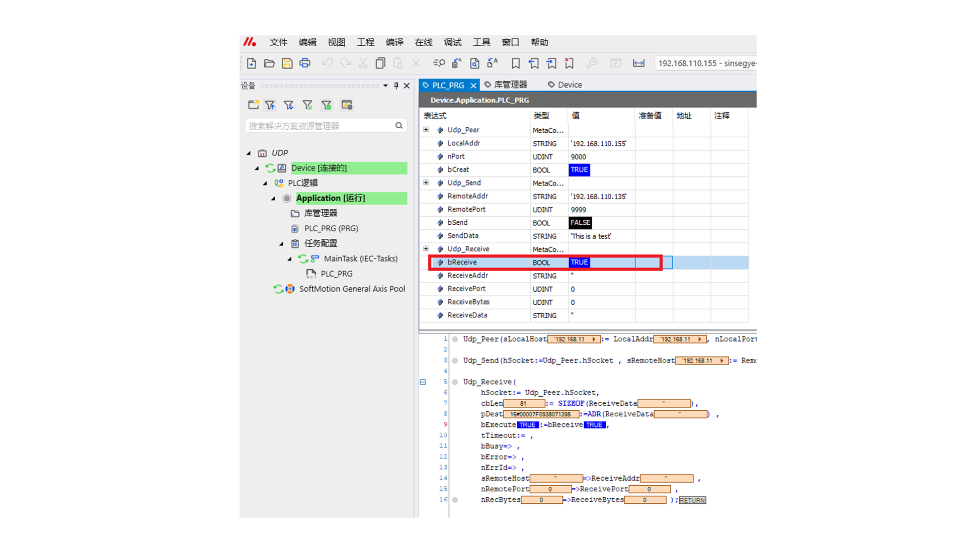Click the Copy toolbar icon

coord(380,63)
